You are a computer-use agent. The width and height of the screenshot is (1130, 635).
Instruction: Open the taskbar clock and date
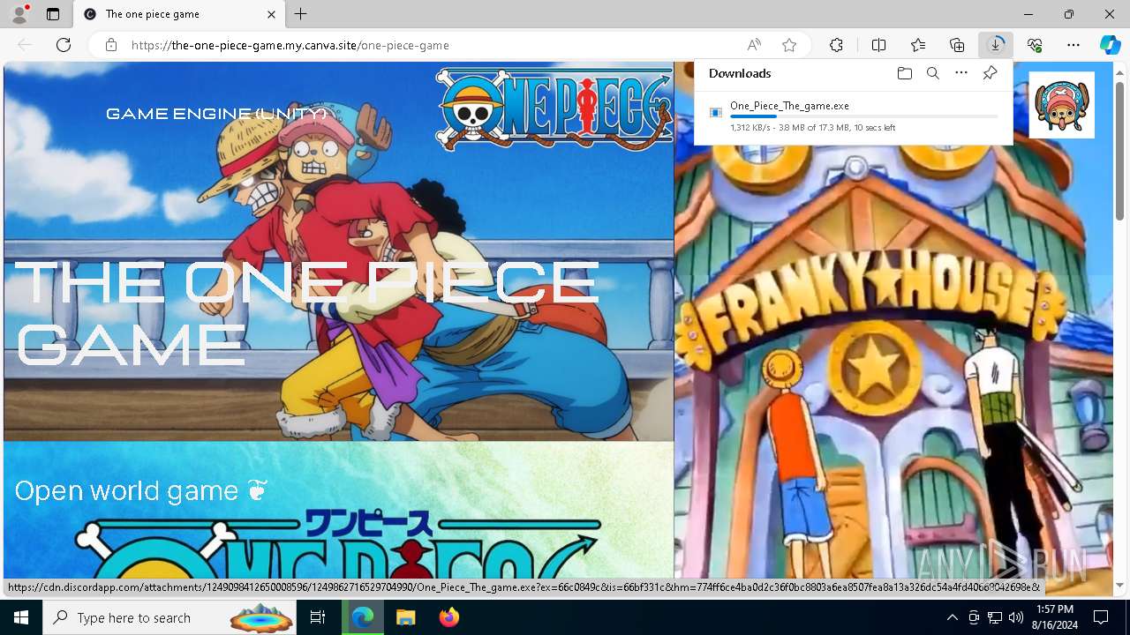1055,617
